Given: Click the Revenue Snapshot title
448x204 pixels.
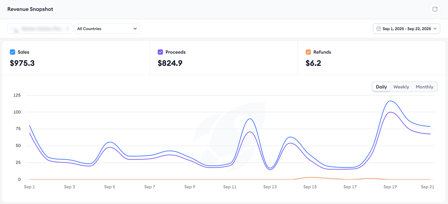Looking at the screenshot, I should click(30, 9).
